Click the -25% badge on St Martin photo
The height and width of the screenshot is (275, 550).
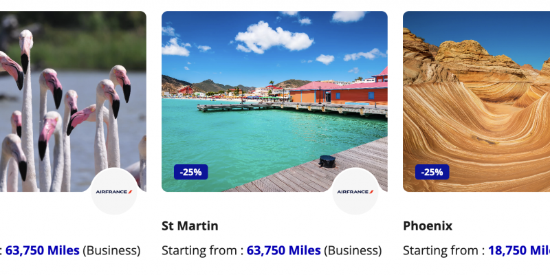[191, 172]
